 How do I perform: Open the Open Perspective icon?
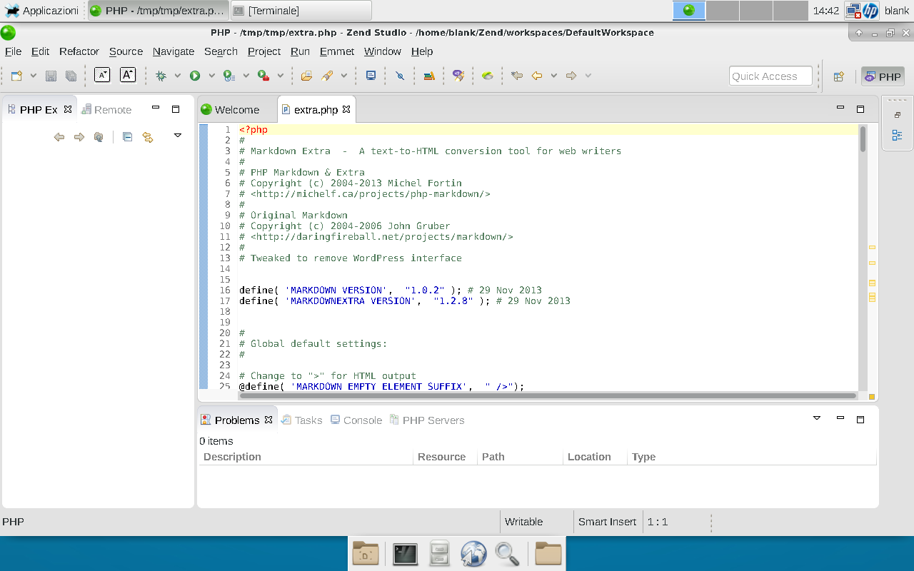(839, 76)
